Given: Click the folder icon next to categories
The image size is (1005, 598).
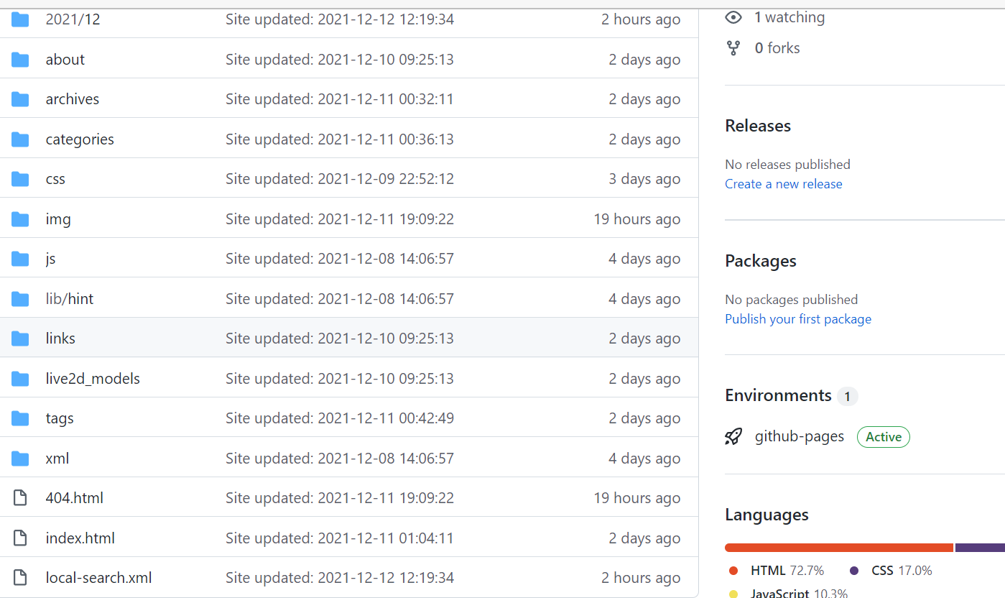Looking at the screenshot, I should pos(20,139).
